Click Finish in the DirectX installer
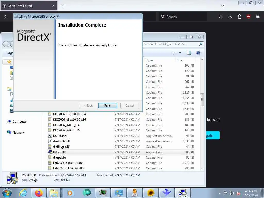Screen dimensions: 264x198 [x=108, y=105]
